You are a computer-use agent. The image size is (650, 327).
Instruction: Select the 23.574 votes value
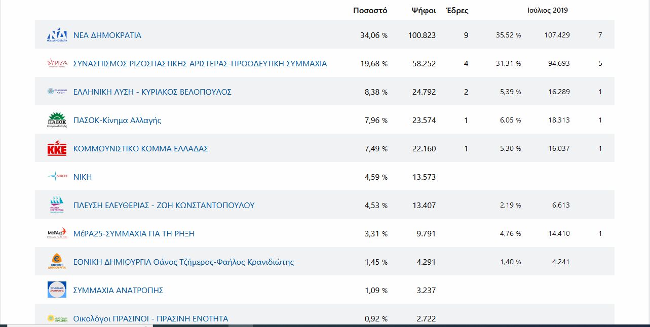tap(424, 120)
